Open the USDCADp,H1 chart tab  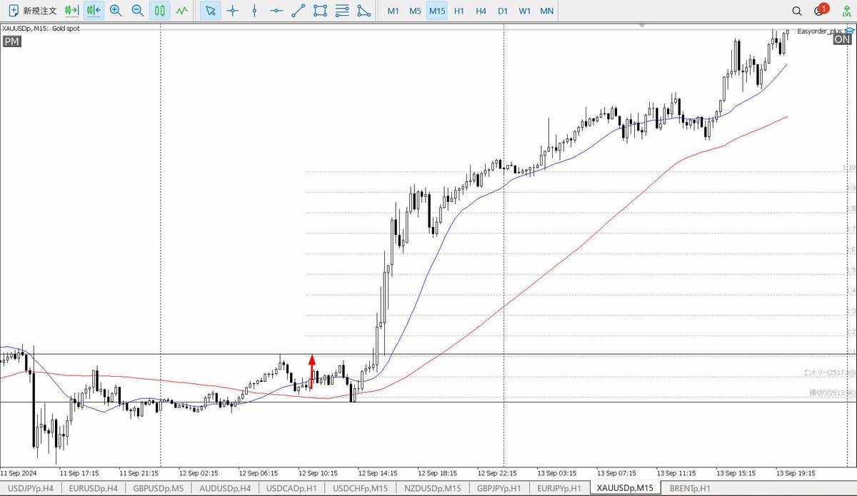pos(291,488)
